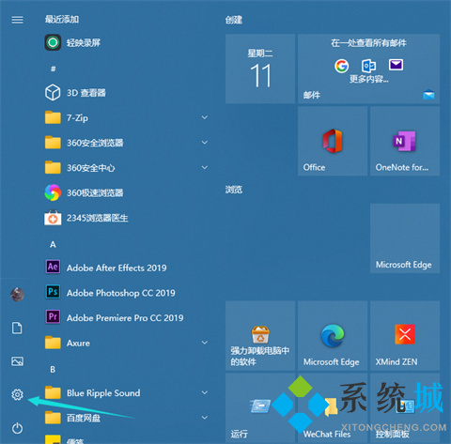Open the 2345浏览器医生 icon

tap(53, 218)
